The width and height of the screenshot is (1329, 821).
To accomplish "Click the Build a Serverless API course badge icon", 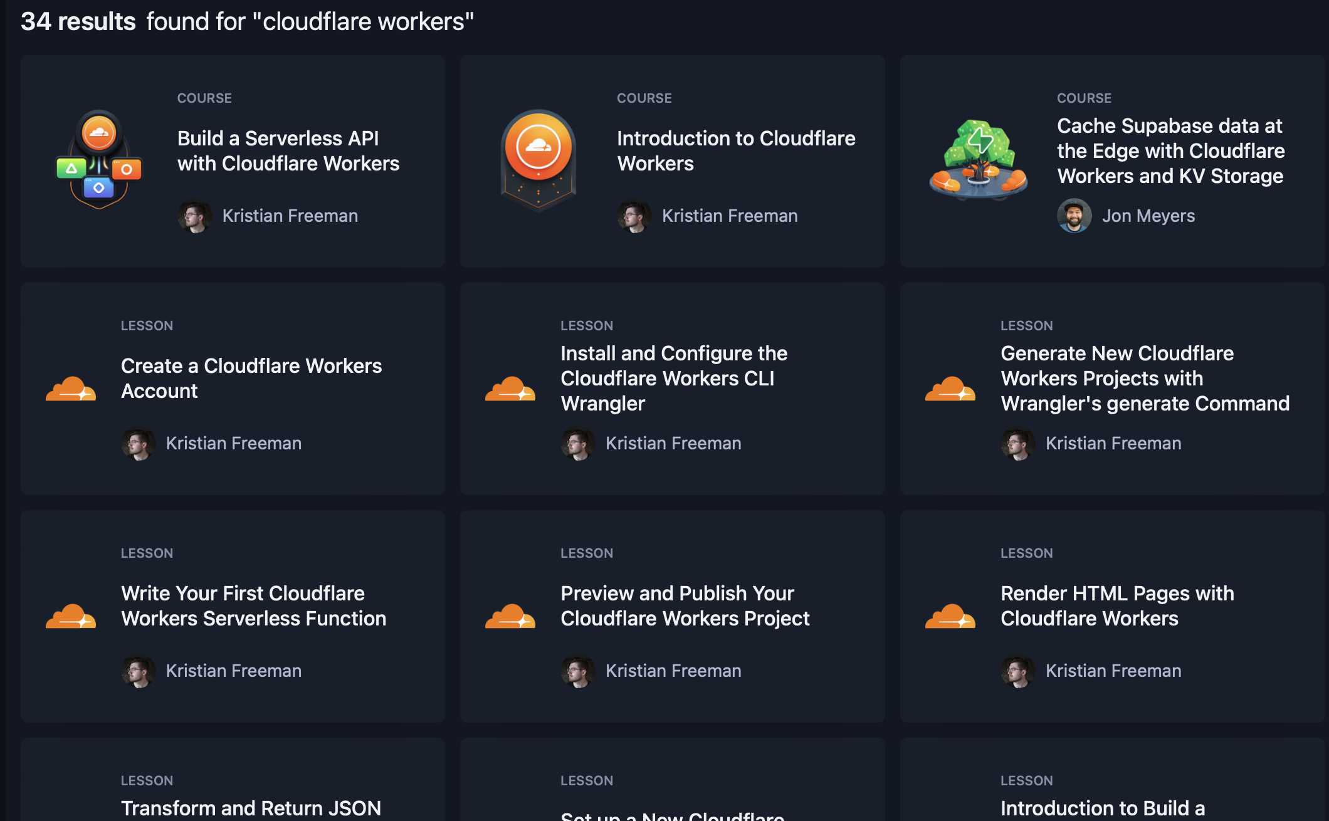I will [x=98, y=159].
